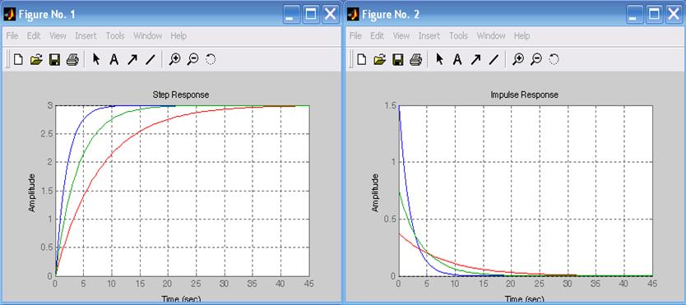Click New Figure icon in Figure 1
Image resolution: width=686 pixels, height=305 pixels.
pos(18,59)
